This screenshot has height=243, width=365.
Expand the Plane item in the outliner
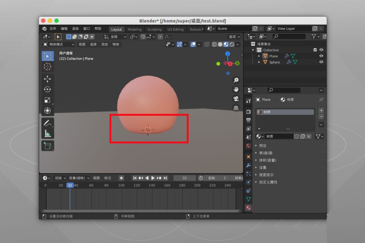[x=259, y=56]
